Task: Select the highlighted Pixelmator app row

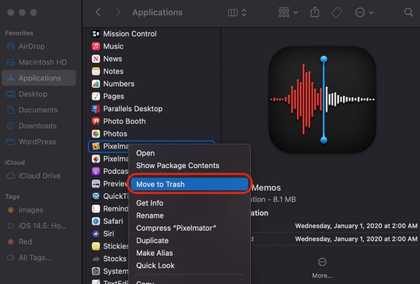Action: pos(109,146)
